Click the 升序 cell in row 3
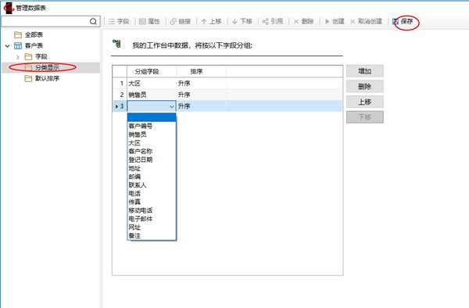Viewport: 469px width, 308px height. 201,106
